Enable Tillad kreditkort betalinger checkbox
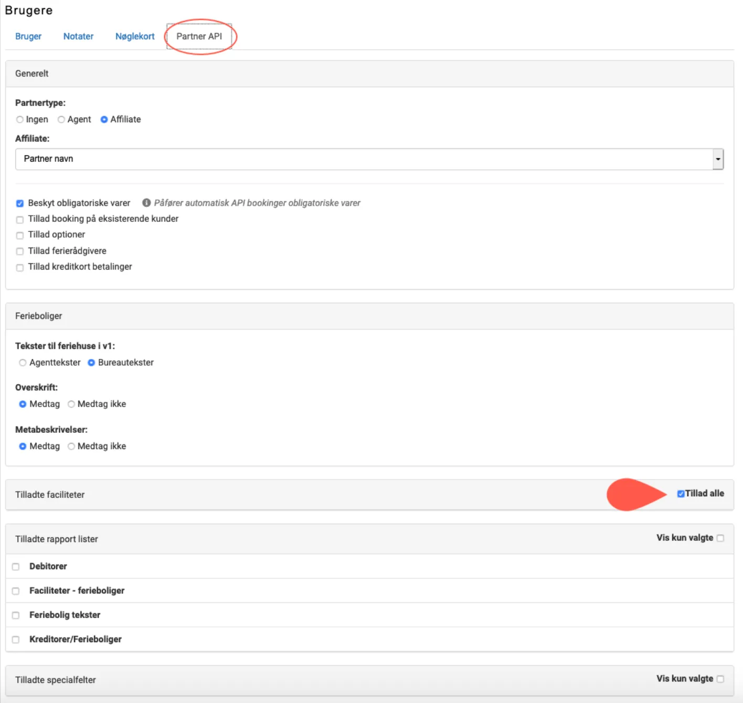The image size is (743, 703). pyautogui.click(x=20, y=268)
